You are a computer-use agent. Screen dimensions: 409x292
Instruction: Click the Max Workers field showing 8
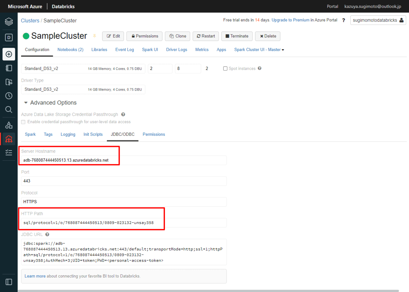pyautogui.click(x=188, y=69)
